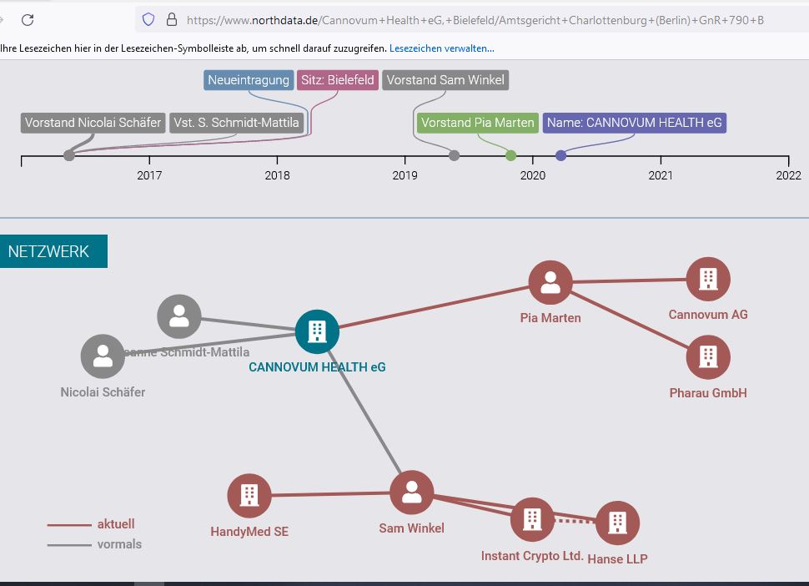Click the blue-purple timeline event dot

560,155
